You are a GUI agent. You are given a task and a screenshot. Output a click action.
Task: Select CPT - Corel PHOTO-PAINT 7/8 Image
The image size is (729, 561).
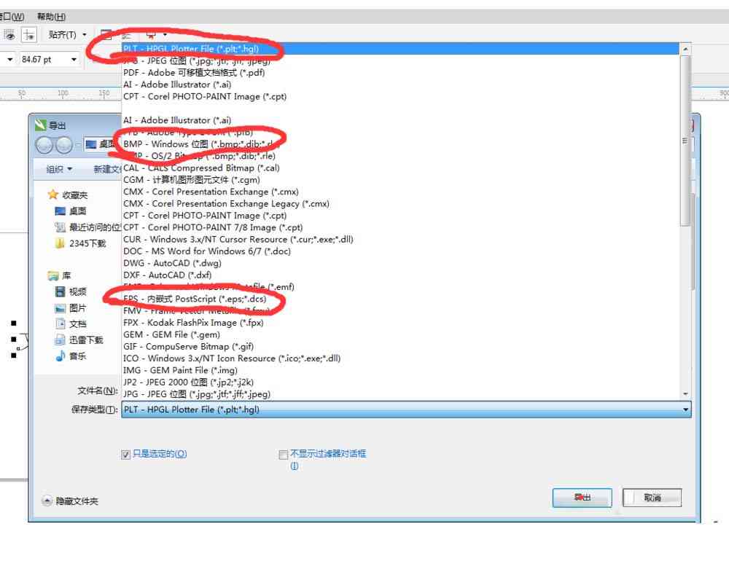399,227
